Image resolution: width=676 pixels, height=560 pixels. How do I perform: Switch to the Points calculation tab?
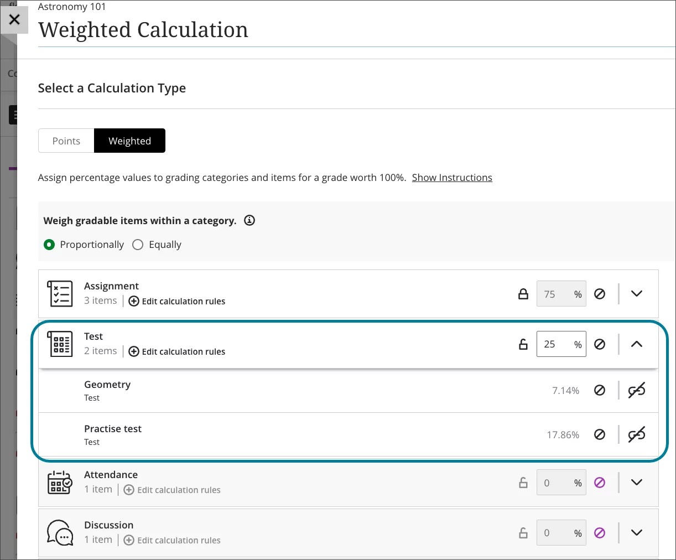point(66,141)
